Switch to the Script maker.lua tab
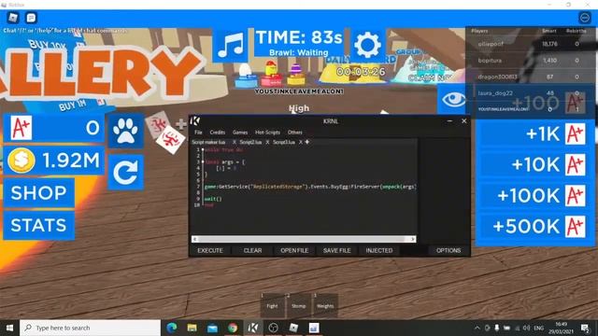 coord(208,142)
